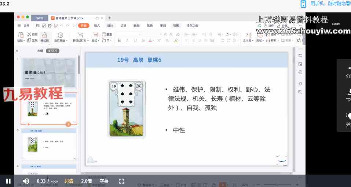Click the underline text icon

pos(135,41)
